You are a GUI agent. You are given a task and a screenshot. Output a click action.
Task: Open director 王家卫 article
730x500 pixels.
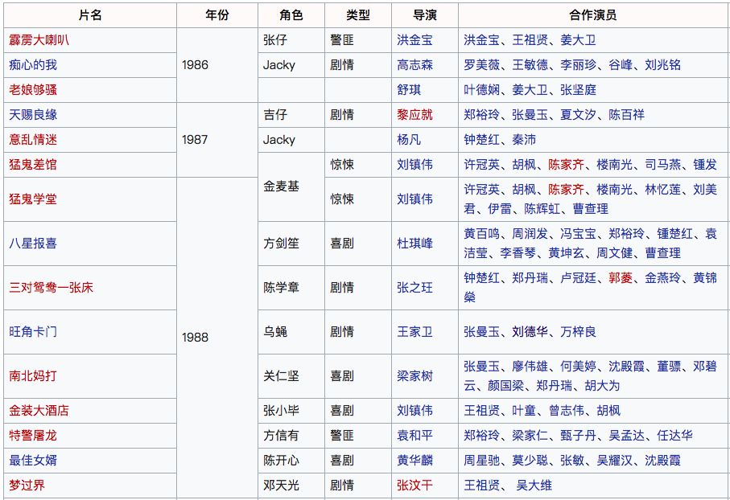414,332
